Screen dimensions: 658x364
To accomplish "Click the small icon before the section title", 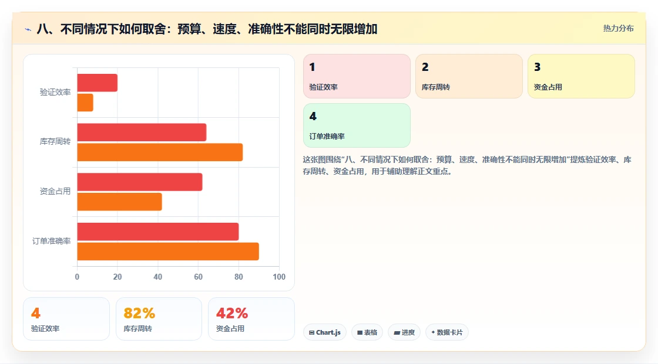I will point(28,29).
